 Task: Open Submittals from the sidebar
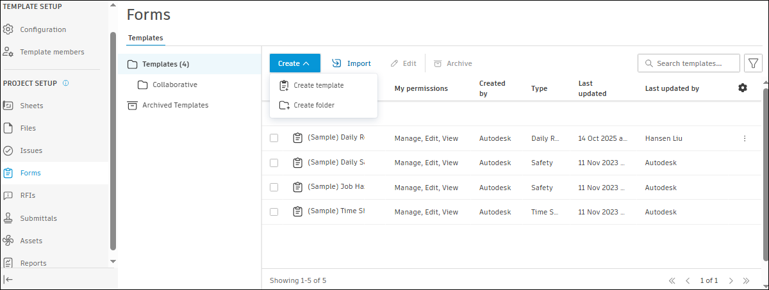(x=38, y=218)
